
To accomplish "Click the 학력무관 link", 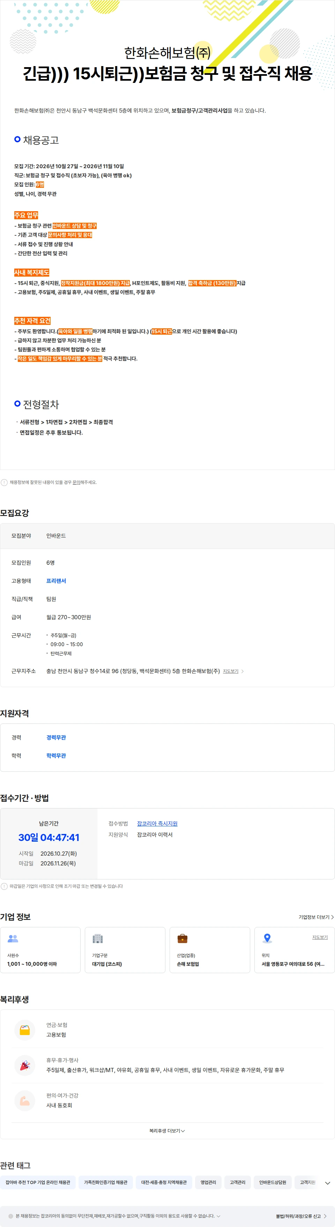I will tap(56, 755).
